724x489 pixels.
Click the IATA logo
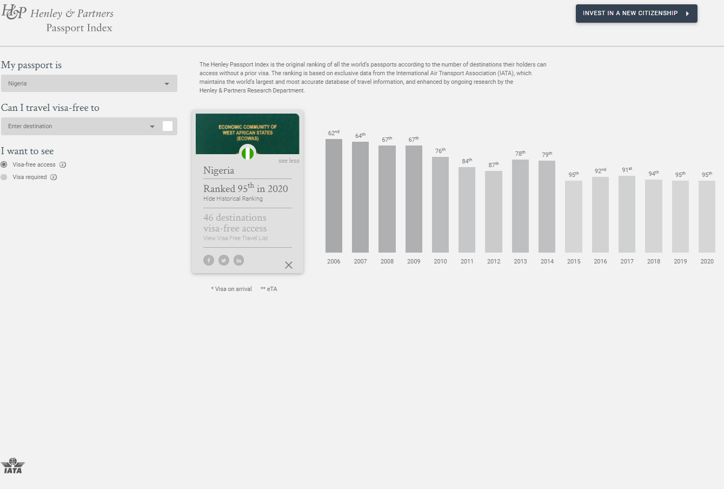coord(12,466)
